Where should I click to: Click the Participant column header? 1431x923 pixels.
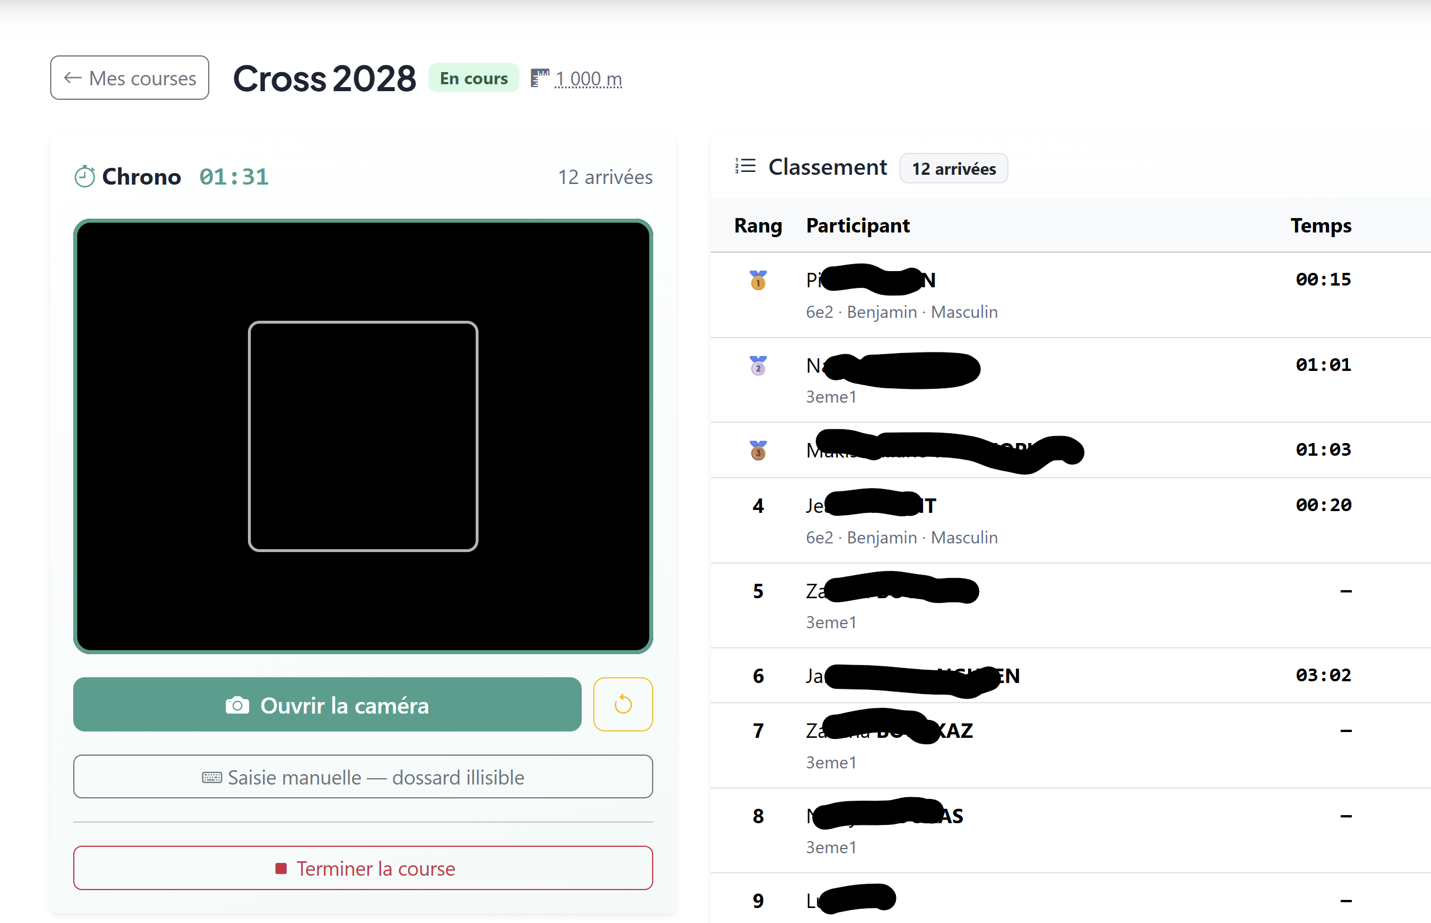click(858, 226)
